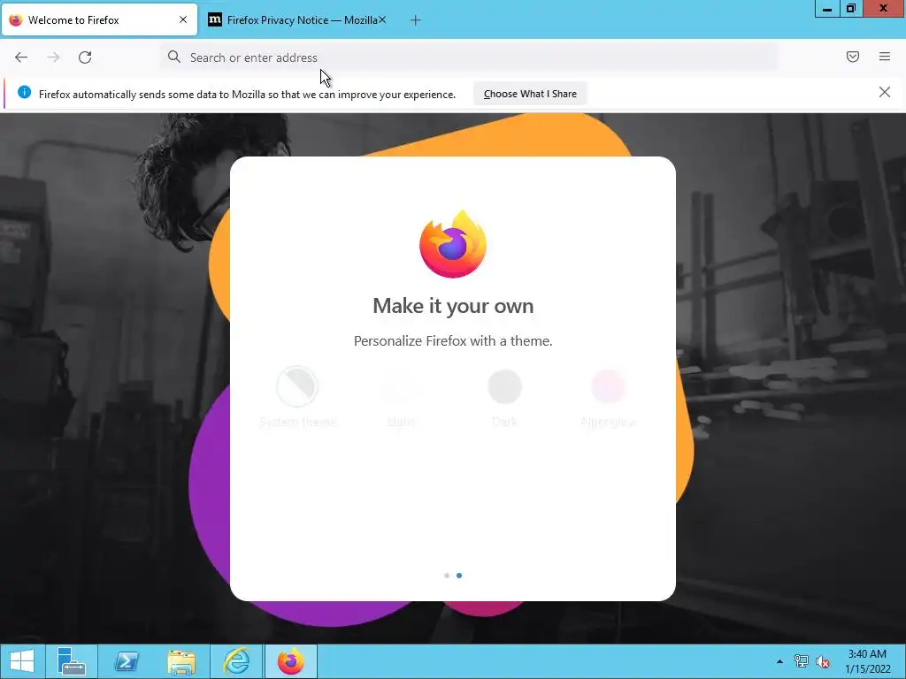Click Personalize Firefox with a theme text
Image resolution: width=906 pixels, height=679 pixels.
pos(453,340)
